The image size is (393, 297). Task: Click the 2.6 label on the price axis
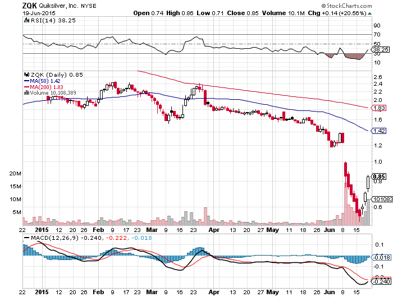click(378, 77)
